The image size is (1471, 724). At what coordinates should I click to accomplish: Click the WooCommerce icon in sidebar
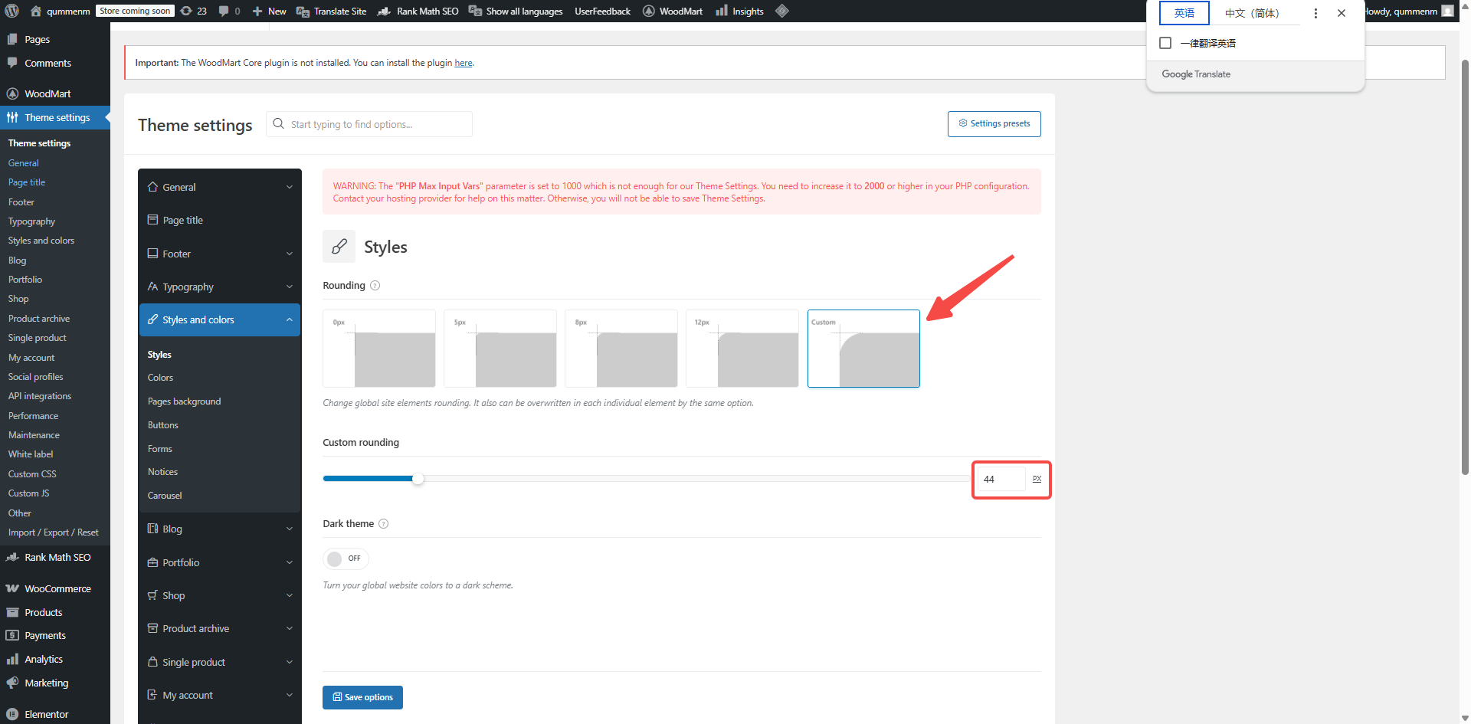coord(12,589)
